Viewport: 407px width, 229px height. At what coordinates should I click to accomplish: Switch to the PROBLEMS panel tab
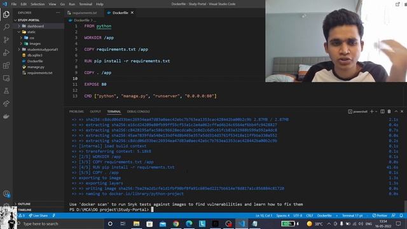coord(76,111)
